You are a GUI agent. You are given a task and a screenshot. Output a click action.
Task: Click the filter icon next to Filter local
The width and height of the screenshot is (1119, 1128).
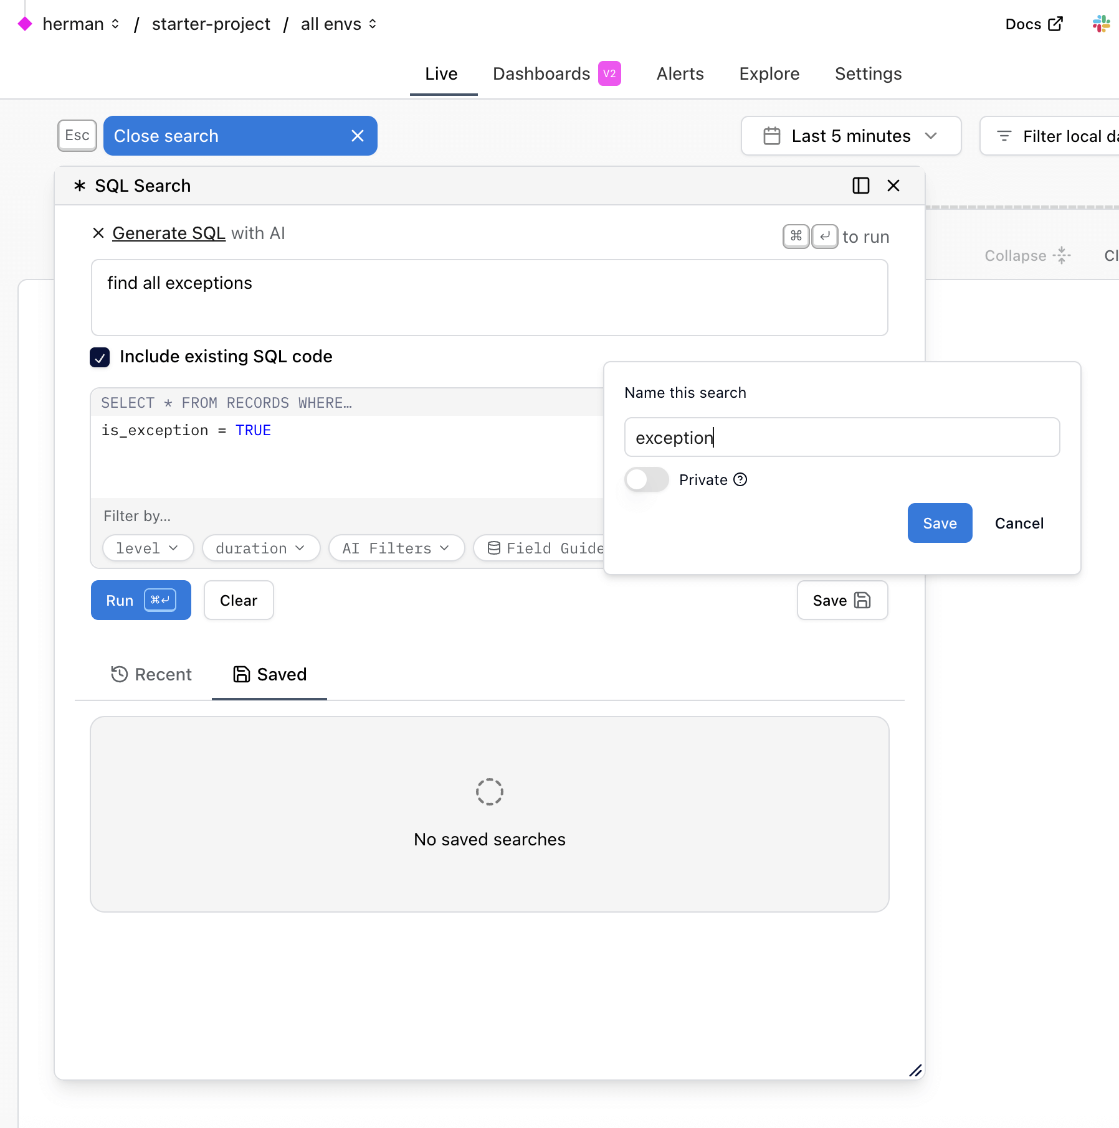click(1004, 136)
